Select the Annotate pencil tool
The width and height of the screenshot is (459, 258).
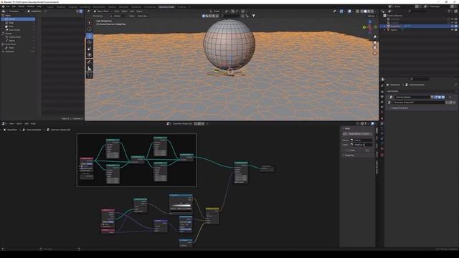click(89, 62)
